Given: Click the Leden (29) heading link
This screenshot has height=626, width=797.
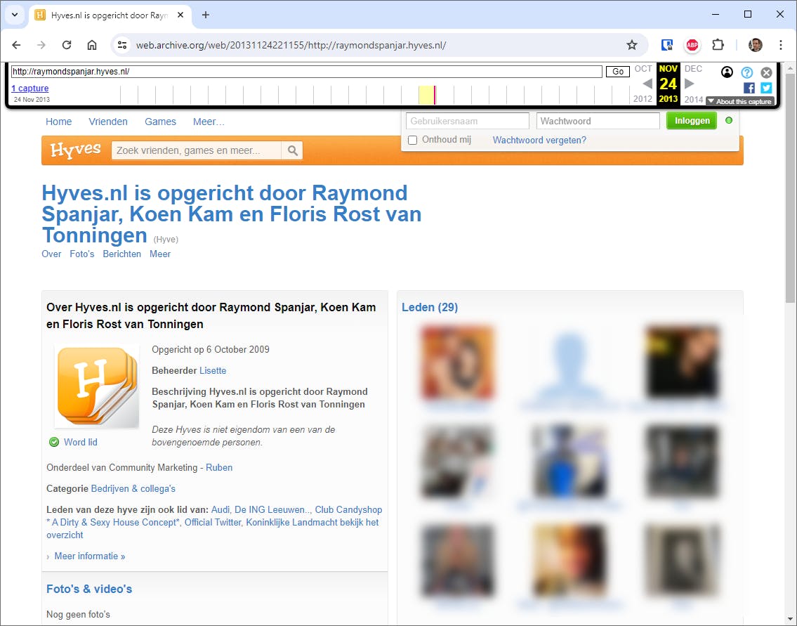Looking at the screenshot, I should click(x=430, y=307).
